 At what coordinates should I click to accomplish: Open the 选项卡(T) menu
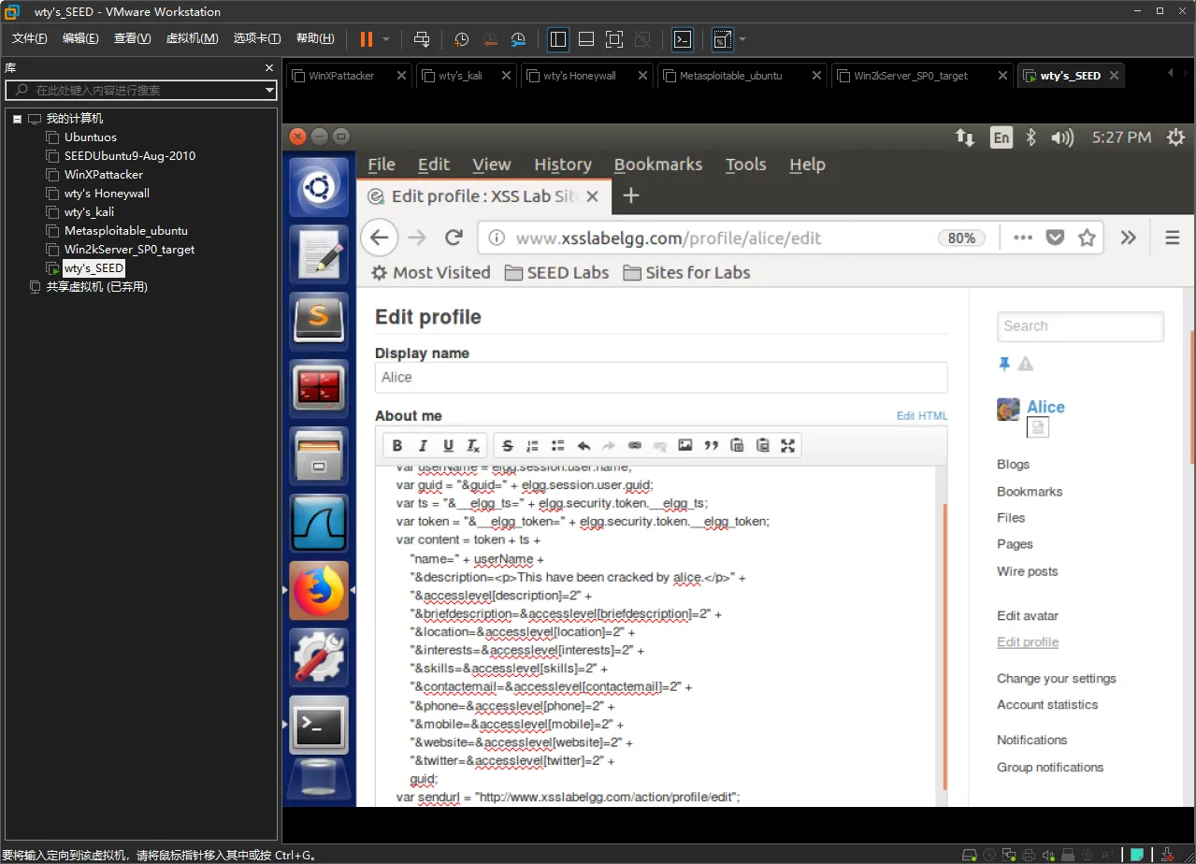[257, 38]
